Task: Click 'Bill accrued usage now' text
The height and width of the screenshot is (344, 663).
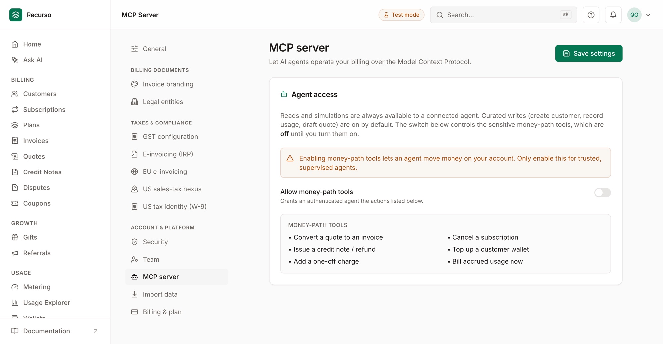Action: 488,261
